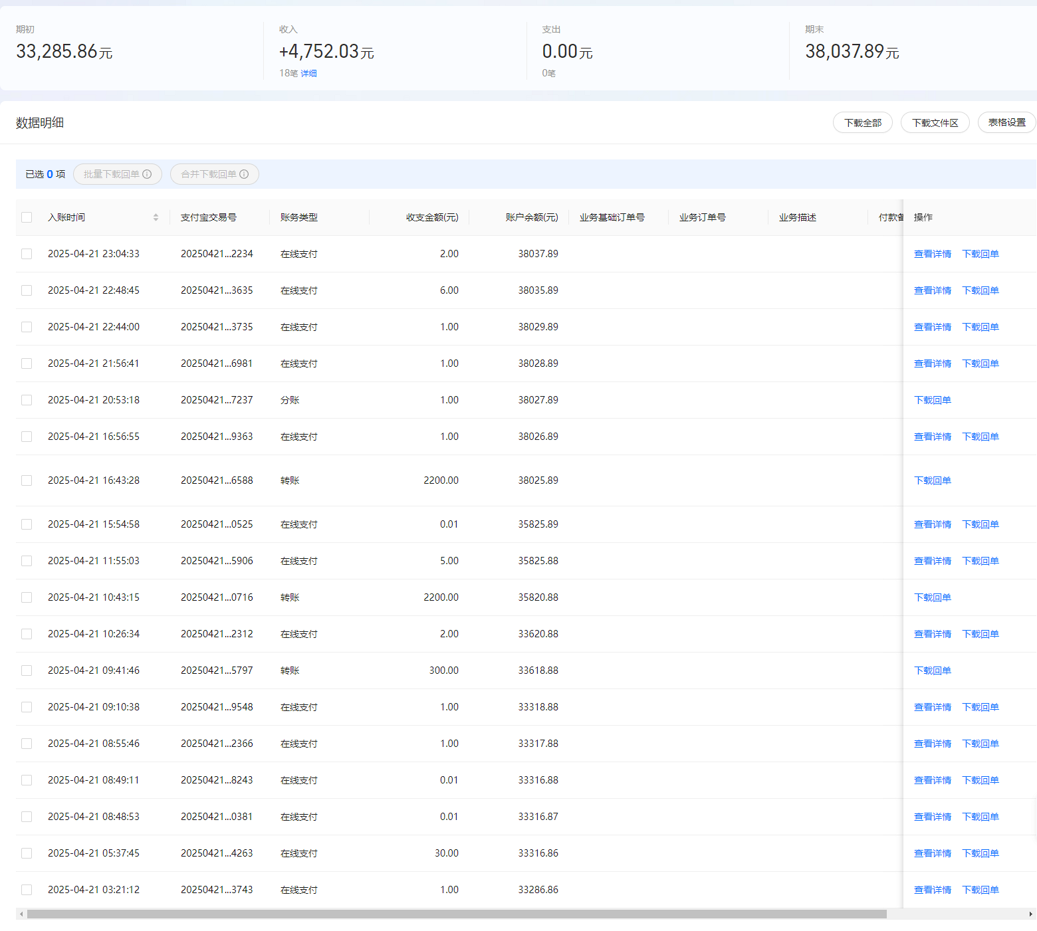1037x931 pixels.
Task: Download receipt for 转账 transaction 0716
Action: pos(933,597)
